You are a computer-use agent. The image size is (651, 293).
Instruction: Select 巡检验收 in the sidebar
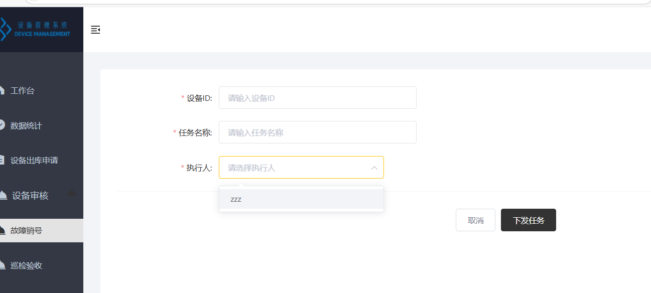pos(26,265)
